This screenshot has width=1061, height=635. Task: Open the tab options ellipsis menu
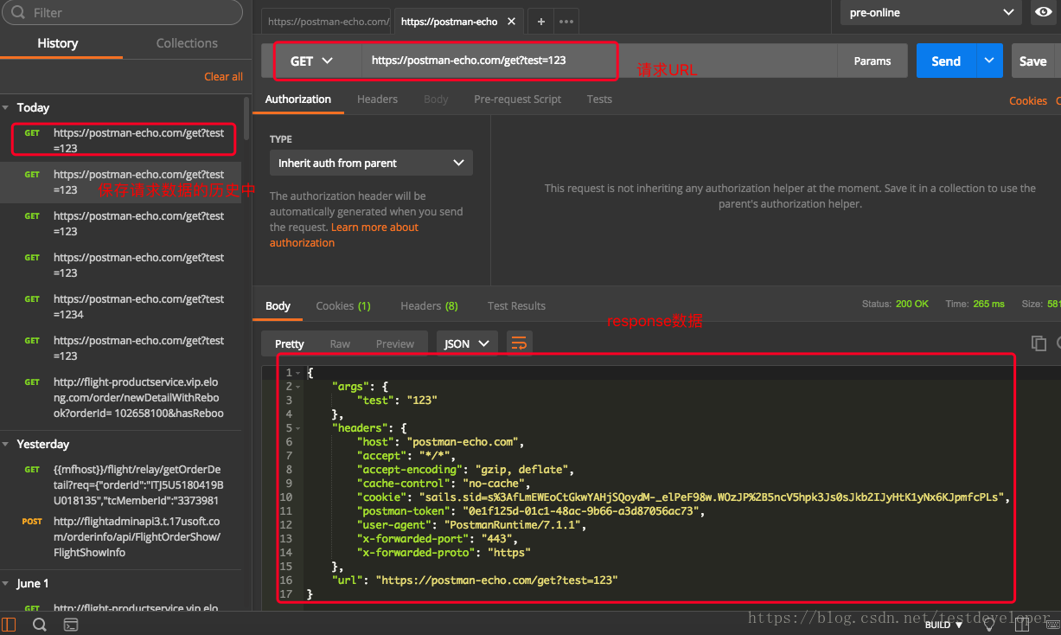(x=566, y=22)
